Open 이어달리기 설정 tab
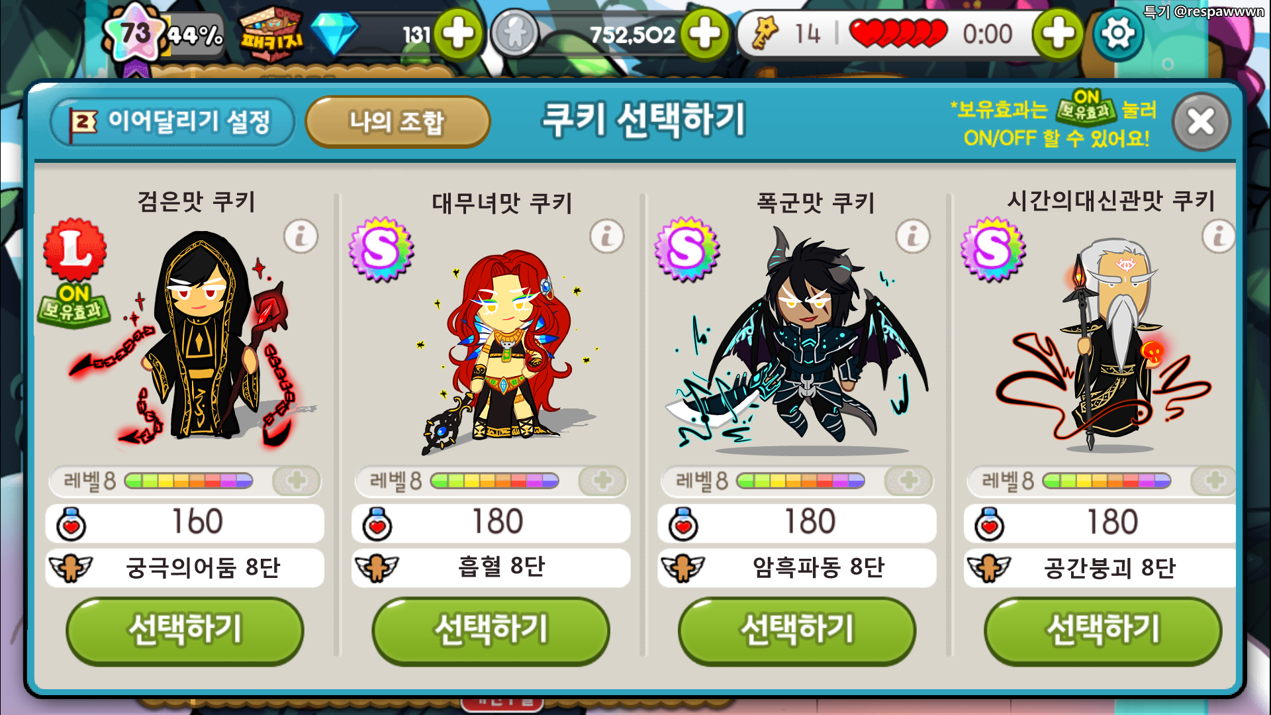 (x=172, y=122)
